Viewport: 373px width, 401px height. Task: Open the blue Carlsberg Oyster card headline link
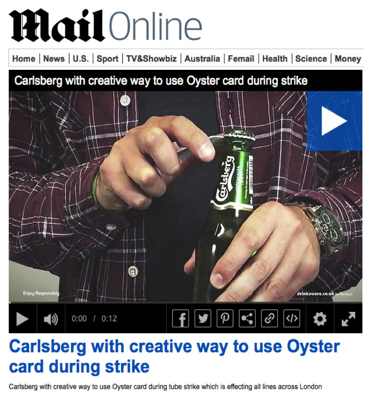point(174,357)
